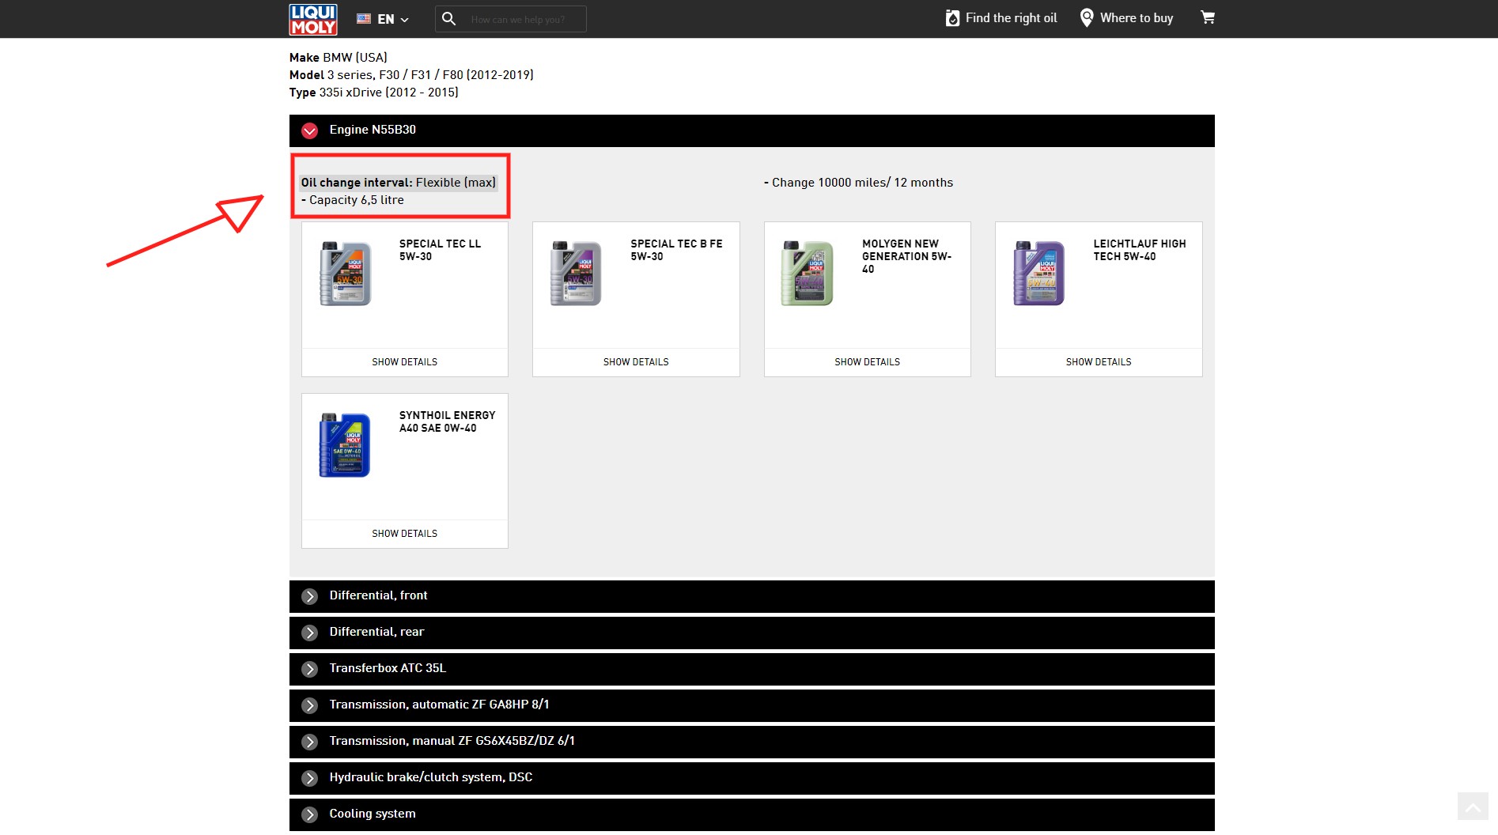The width and height of the screenshot is (1498, 835).
Task: Open Find the right oil
Action: click(x=1001, y=18)
